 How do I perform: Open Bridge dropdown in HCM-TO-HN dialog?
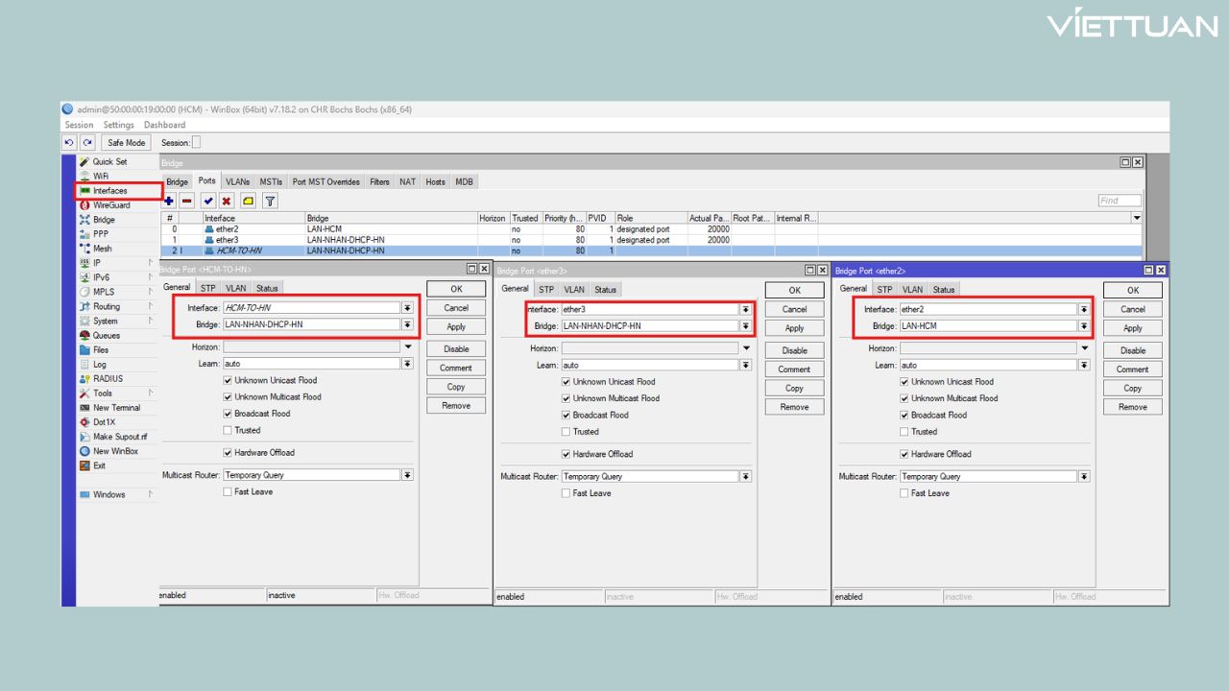[407, 325]
